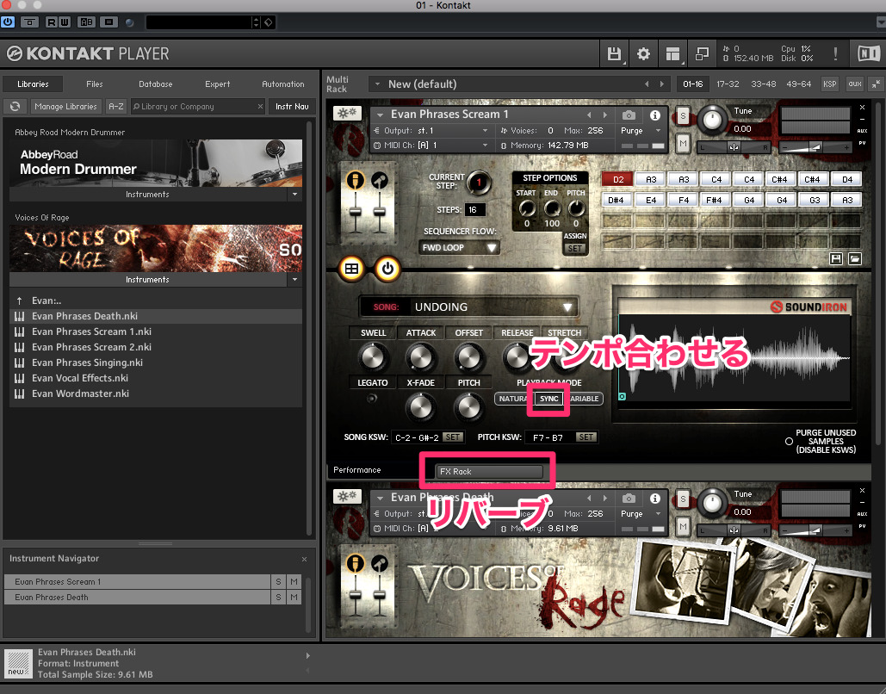Enable the SYNC playback mode
Viewport: 886px width, 694px height.
pyautogui.click(x=549, y=399)
